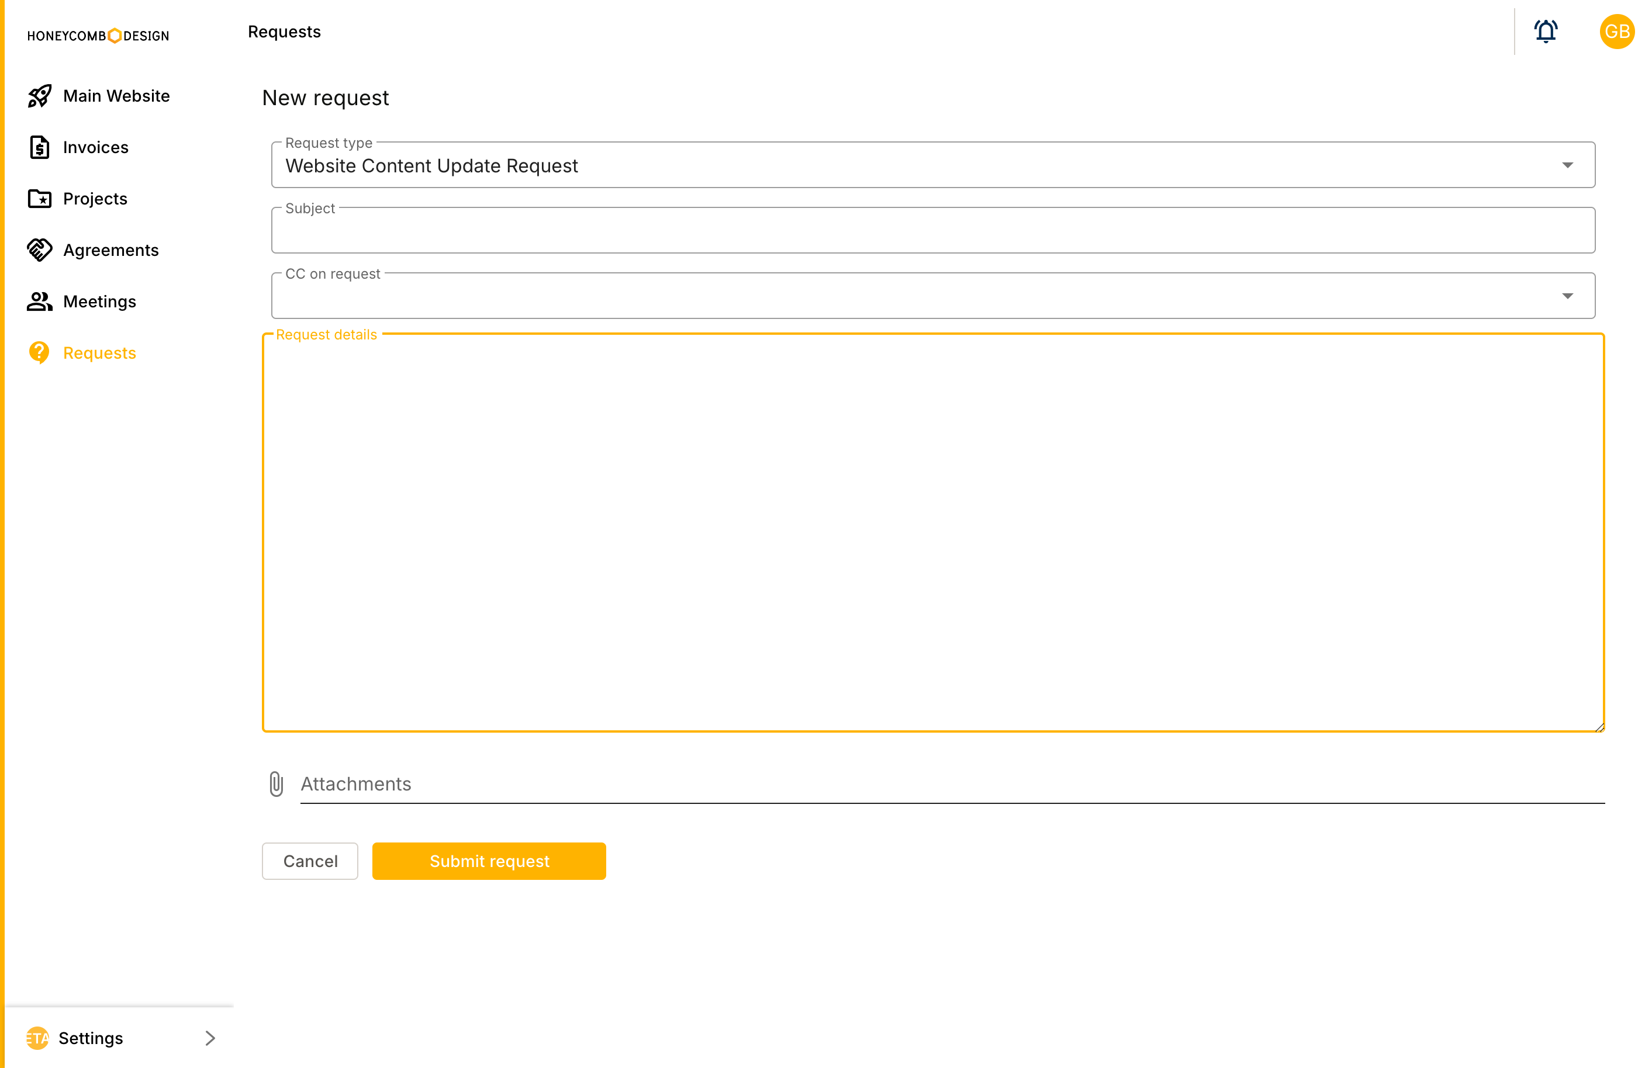The image size is (1652, 1068).
Task: Click the Settings avatar icon in sidebar
Action: (37, 1038)
